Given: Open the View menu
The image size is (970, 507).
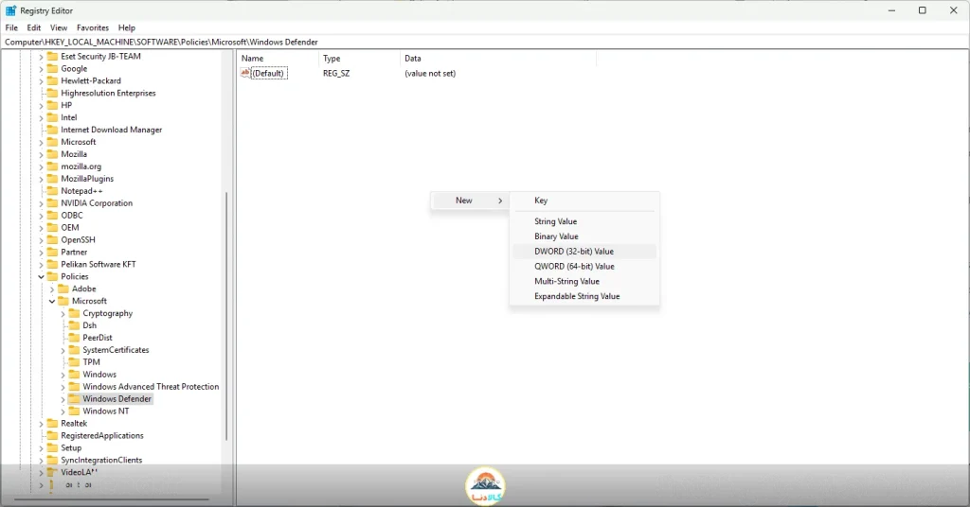Looking at the screenshot, I should [59, 27].
